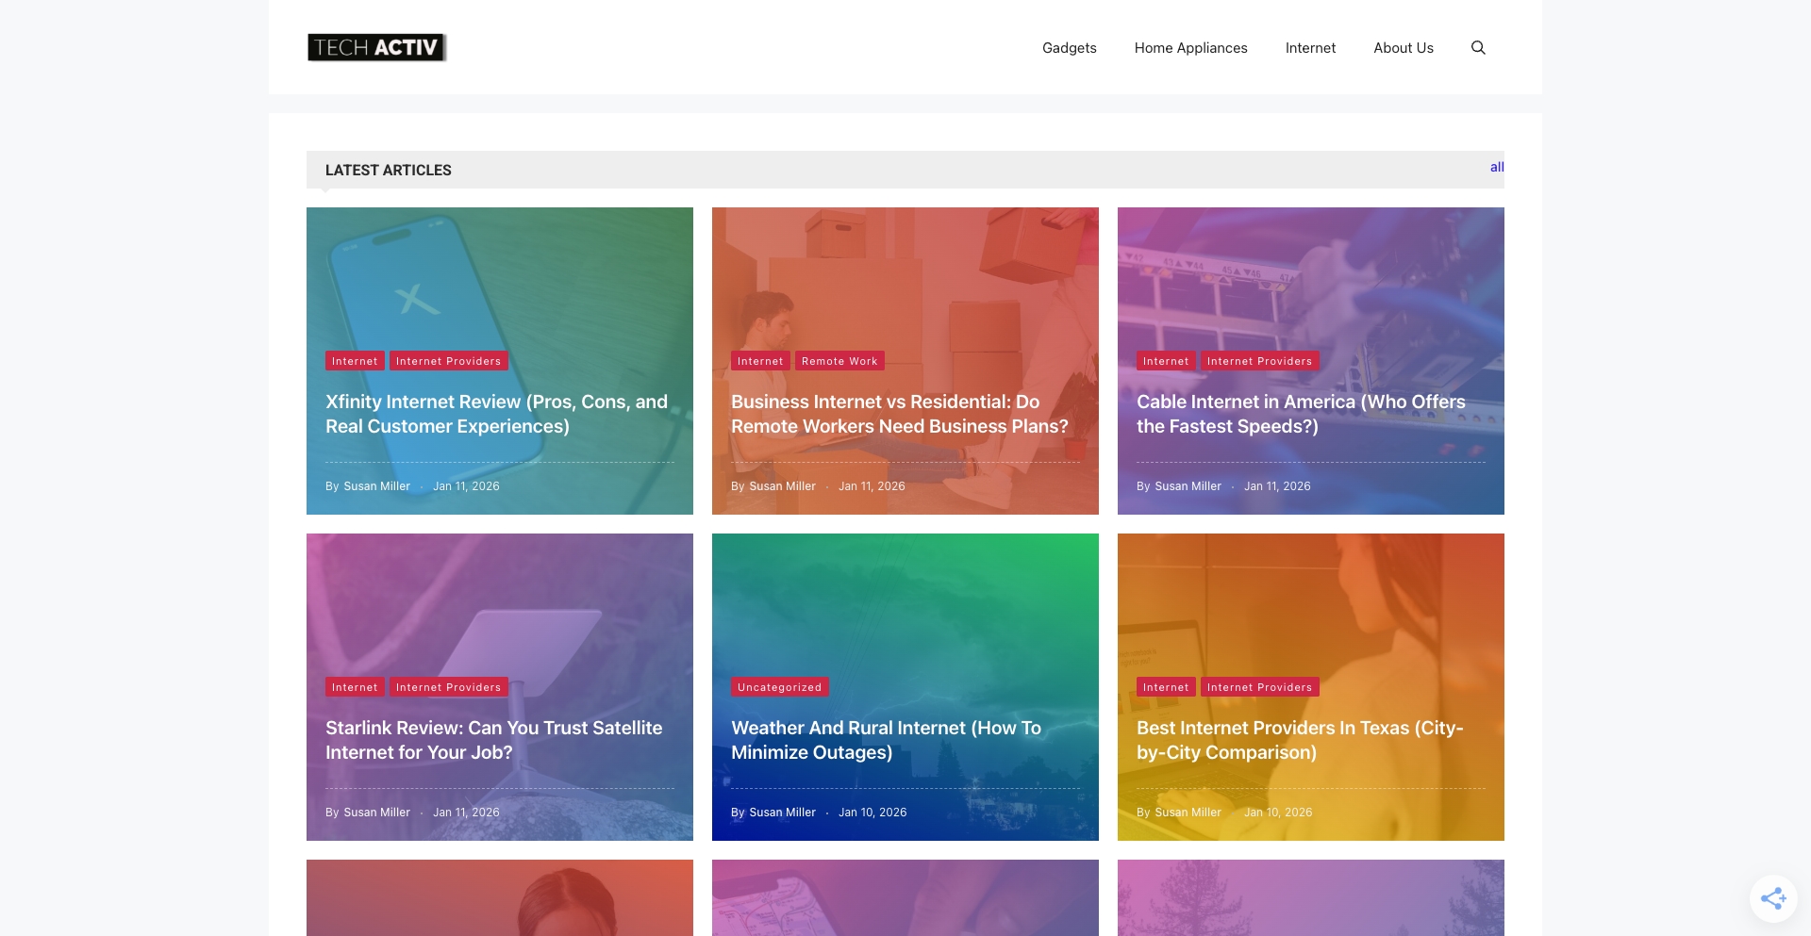This screenshot has height=936, width=1811.
Task: Open the search function
Action: coord(1478,47)
